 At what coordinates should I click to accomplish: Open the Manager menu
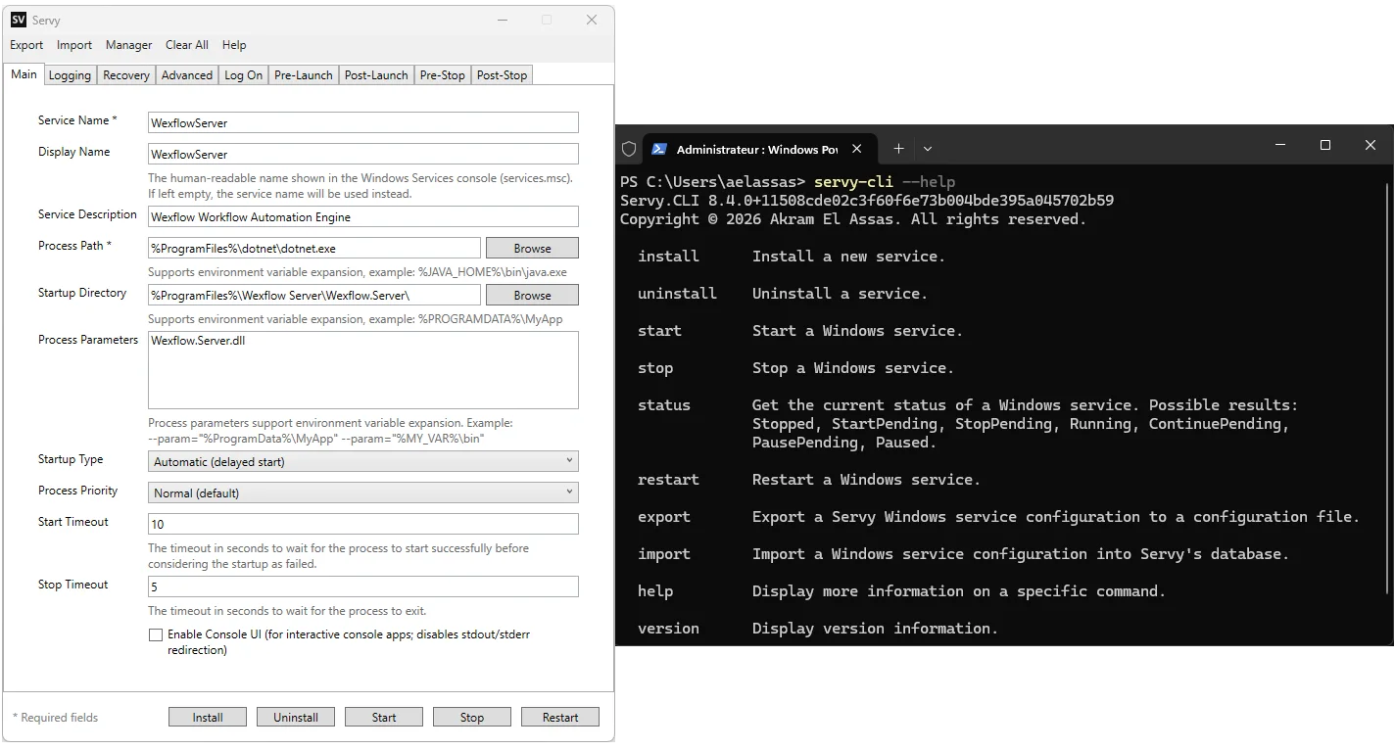128,45
